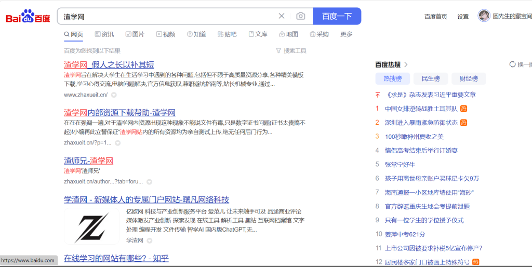Open 设置 menu
The width and height of the screenshot is (532, 267).
(x=463, y=16)
